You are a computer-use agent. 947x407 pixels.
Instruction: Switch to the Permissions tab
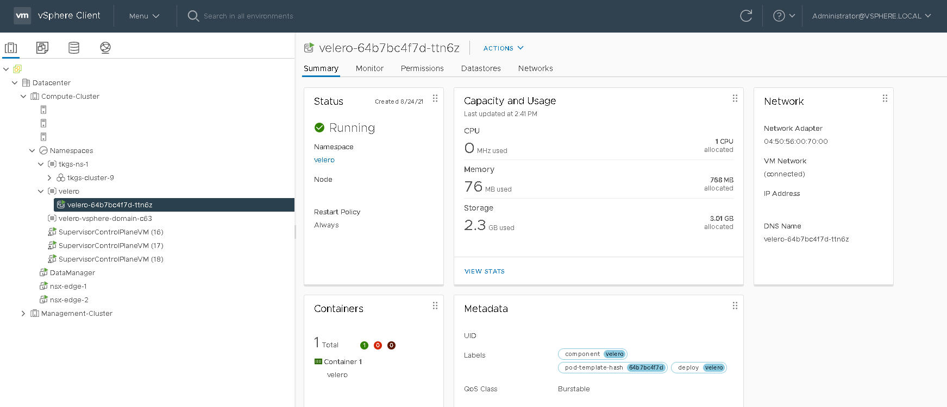[422, 68]
